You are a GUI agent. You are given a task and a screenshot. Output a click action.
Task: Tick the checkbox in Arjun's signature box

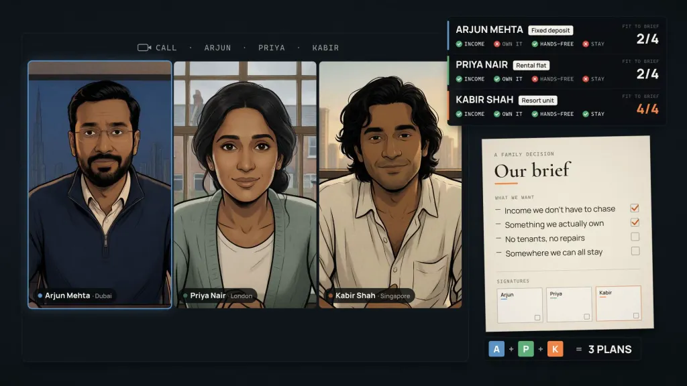tap(537, 318)
